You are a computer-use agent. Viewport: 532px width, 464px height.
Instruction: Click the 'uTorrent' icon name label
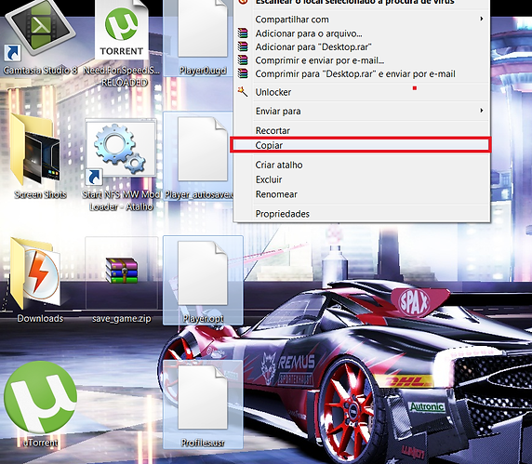(x=40, y=443)
